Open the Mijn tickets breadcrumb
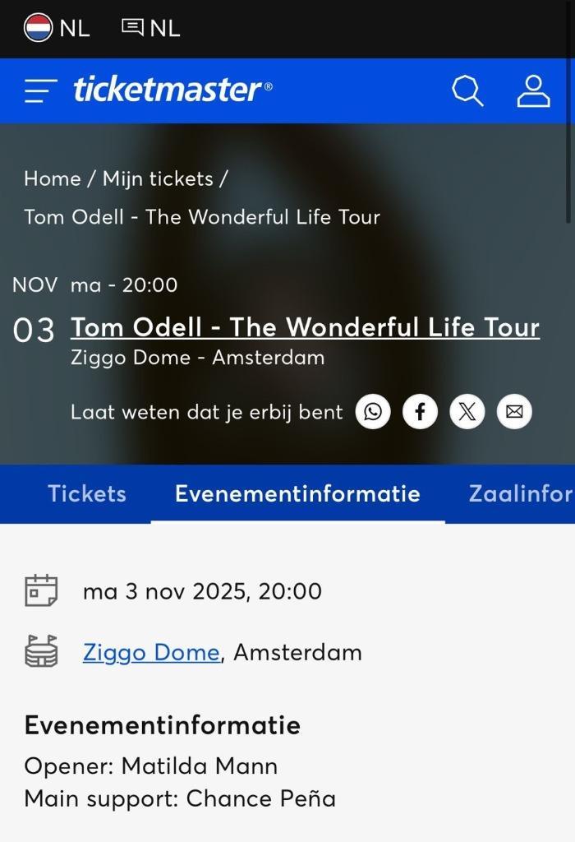Viewport: 575px width, 842px height. 158,178
